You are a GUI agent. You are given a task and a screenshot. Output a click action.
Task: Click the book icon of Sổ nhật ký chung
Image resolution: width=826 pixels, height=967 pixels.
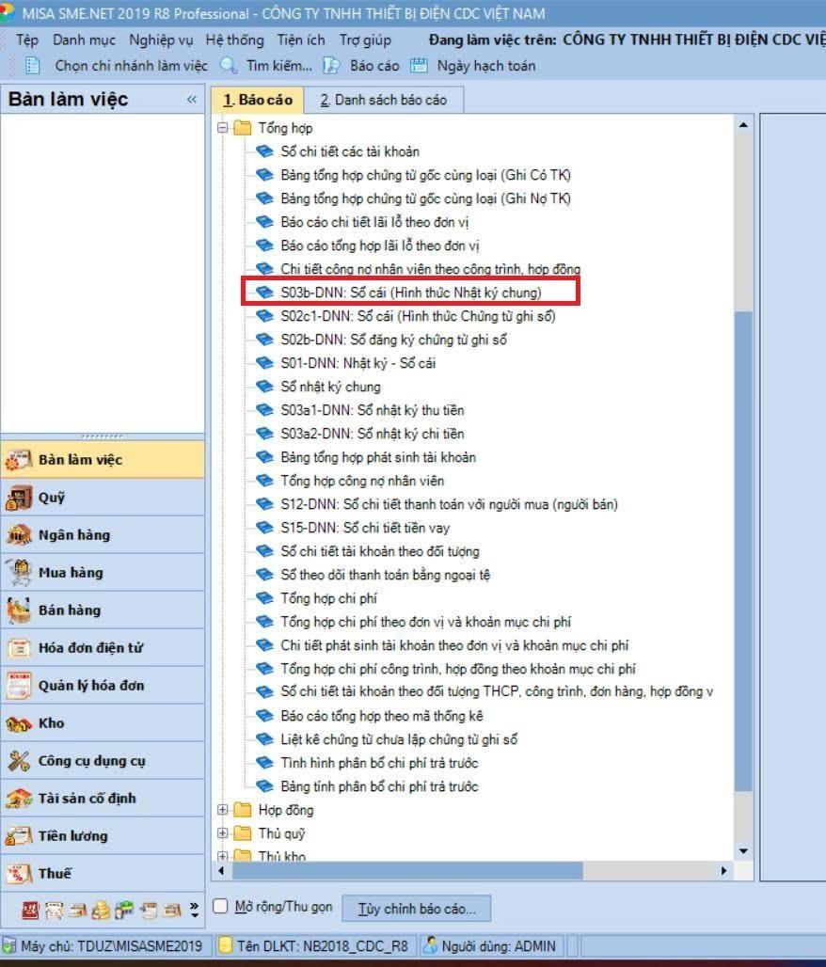point(264,387)
